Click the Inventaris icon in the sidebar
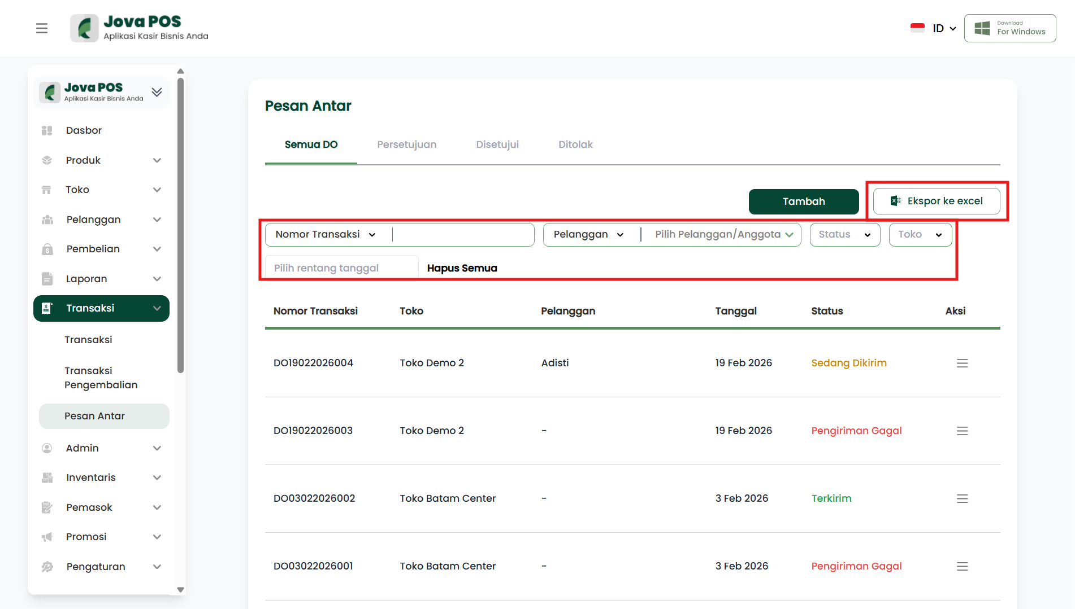 coord(47,477)
